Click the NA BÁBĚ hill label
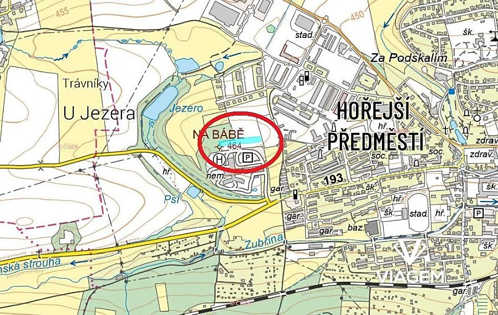 pyautogui.click(x=219, y=134)
